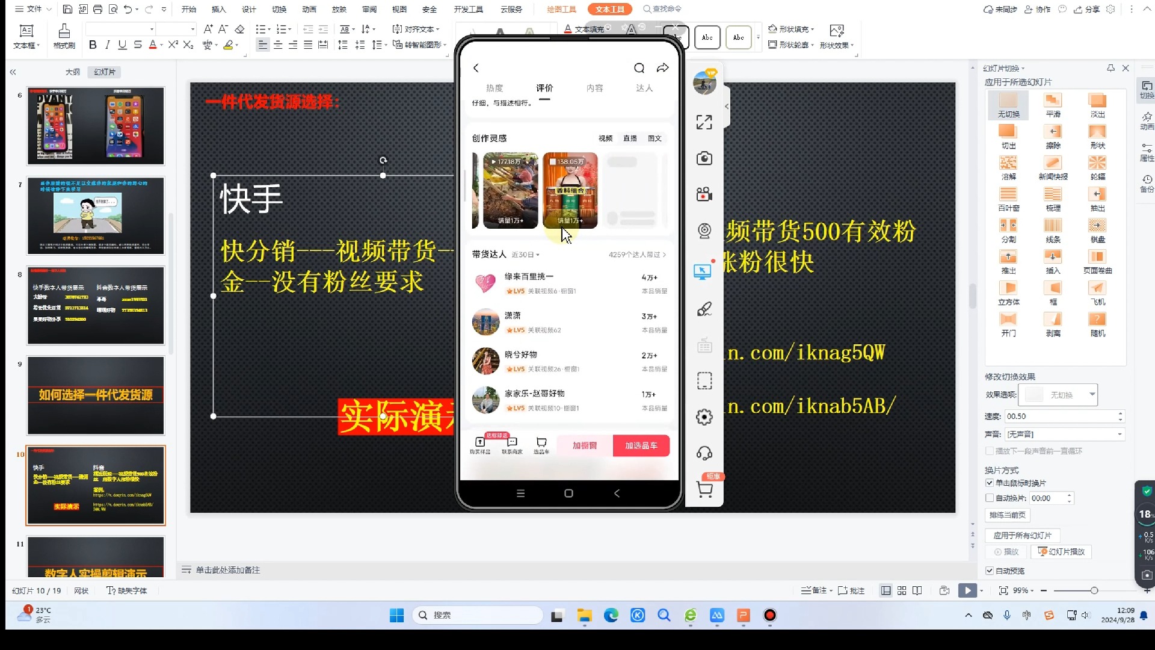The width and height of the screenshot is (1155, 650).
Task: Select slide 8 thumbnail
Action: click(96, 306)
